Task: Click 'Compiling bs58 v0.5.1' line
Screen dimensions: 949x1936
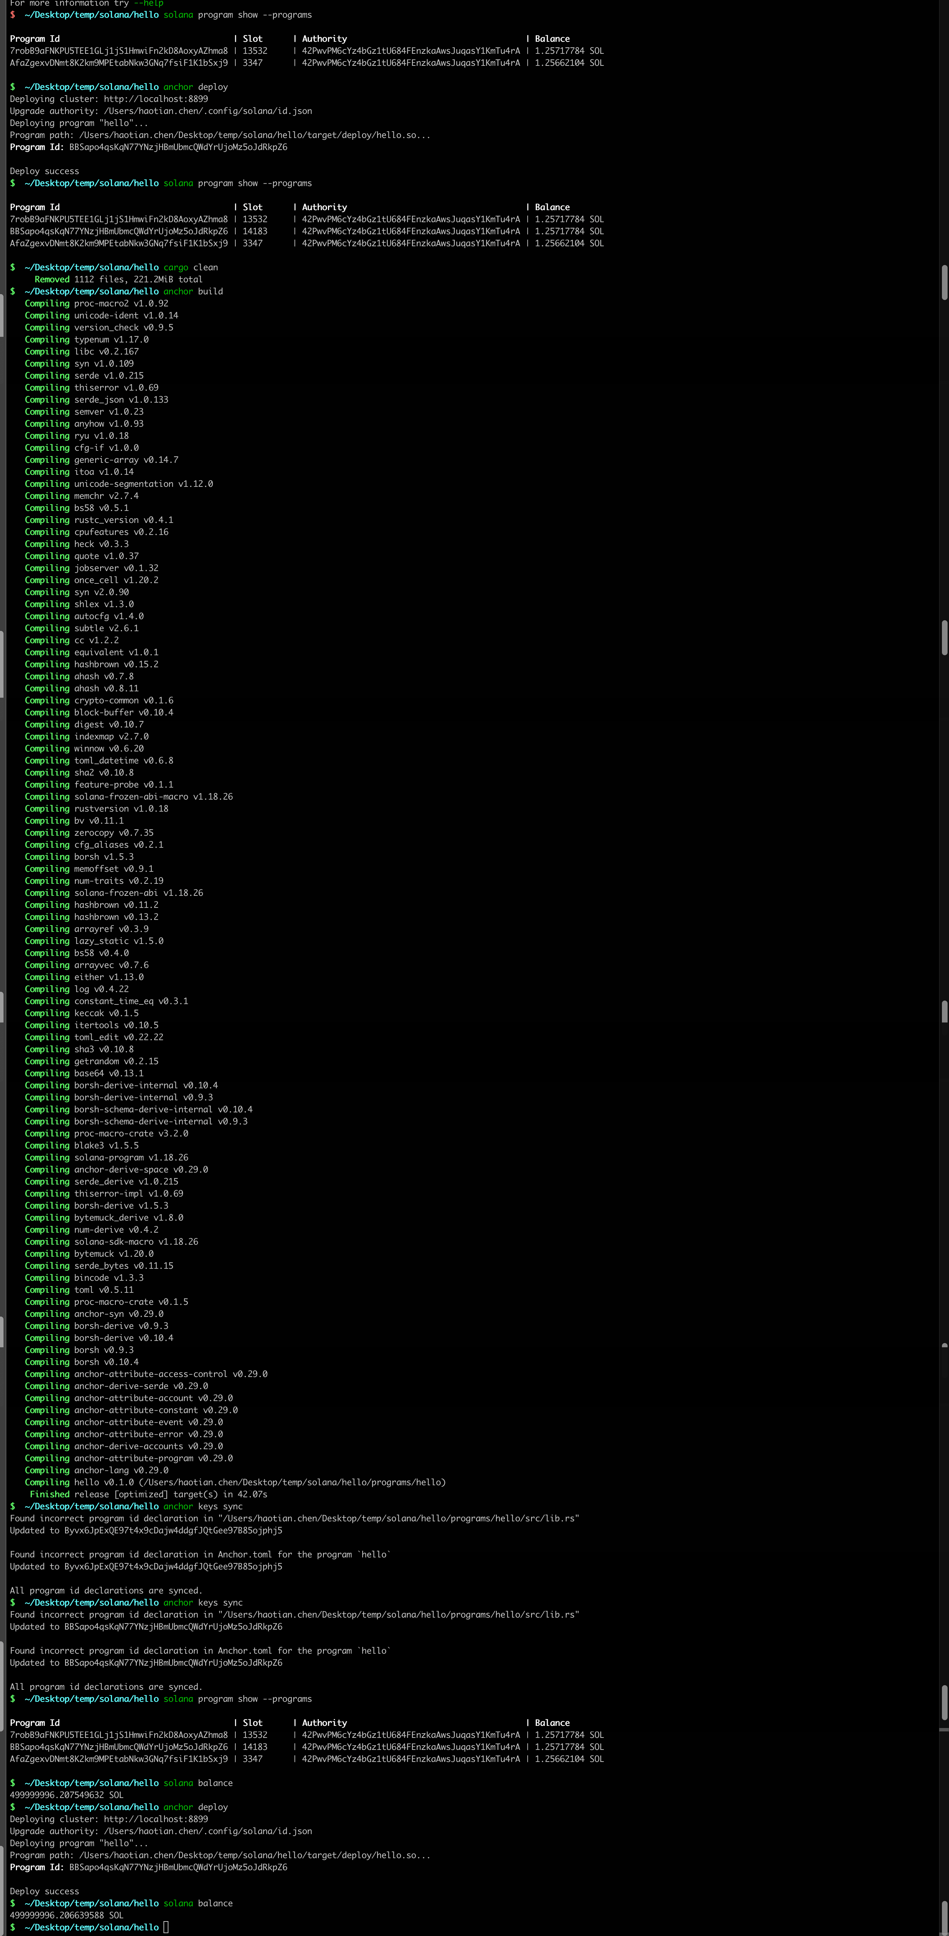Action: (x=77, y=508)
